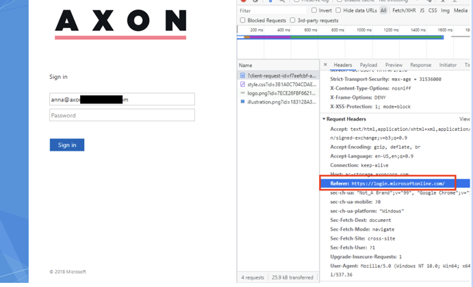Focus the Filter text field
Screen dimensions: 473x287
[272, 10]
